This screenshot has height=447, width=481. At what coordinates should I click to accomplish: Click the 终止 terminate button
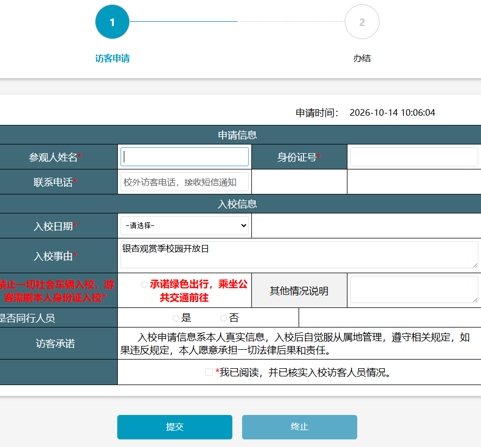click(299, 427)
